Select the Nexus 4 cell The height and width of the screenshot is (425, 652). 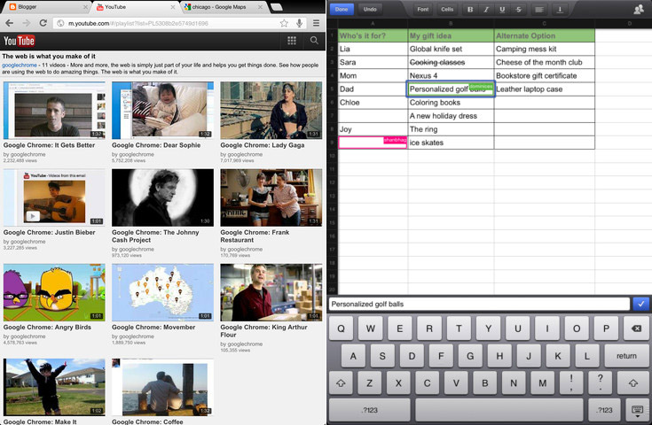pos(451,75)
